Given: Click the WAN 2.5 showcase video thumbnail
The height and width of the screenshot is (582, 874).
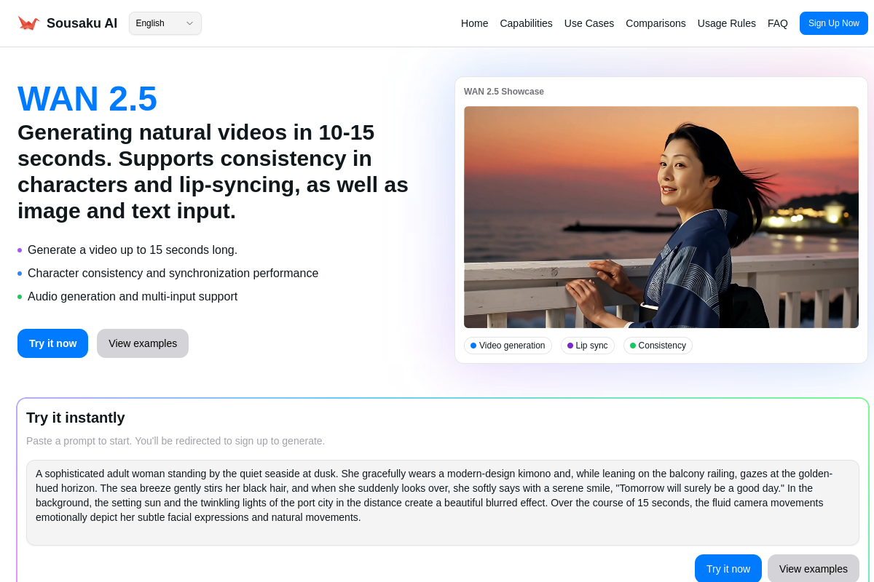Looking at the screenshot, I should point(661,217).
